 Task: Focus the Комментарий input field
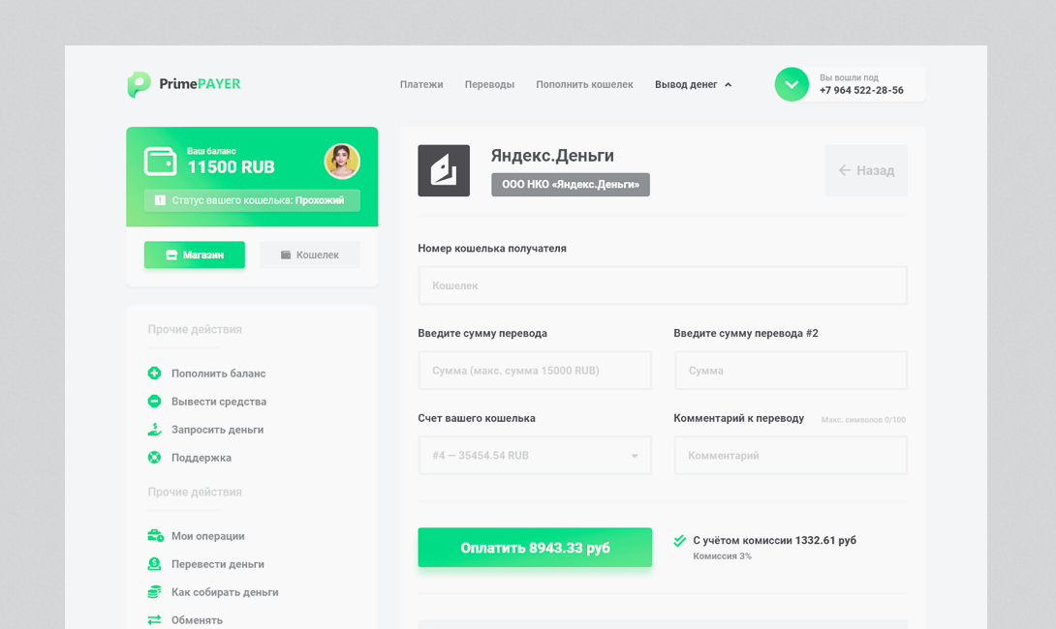tap(791, 456)
